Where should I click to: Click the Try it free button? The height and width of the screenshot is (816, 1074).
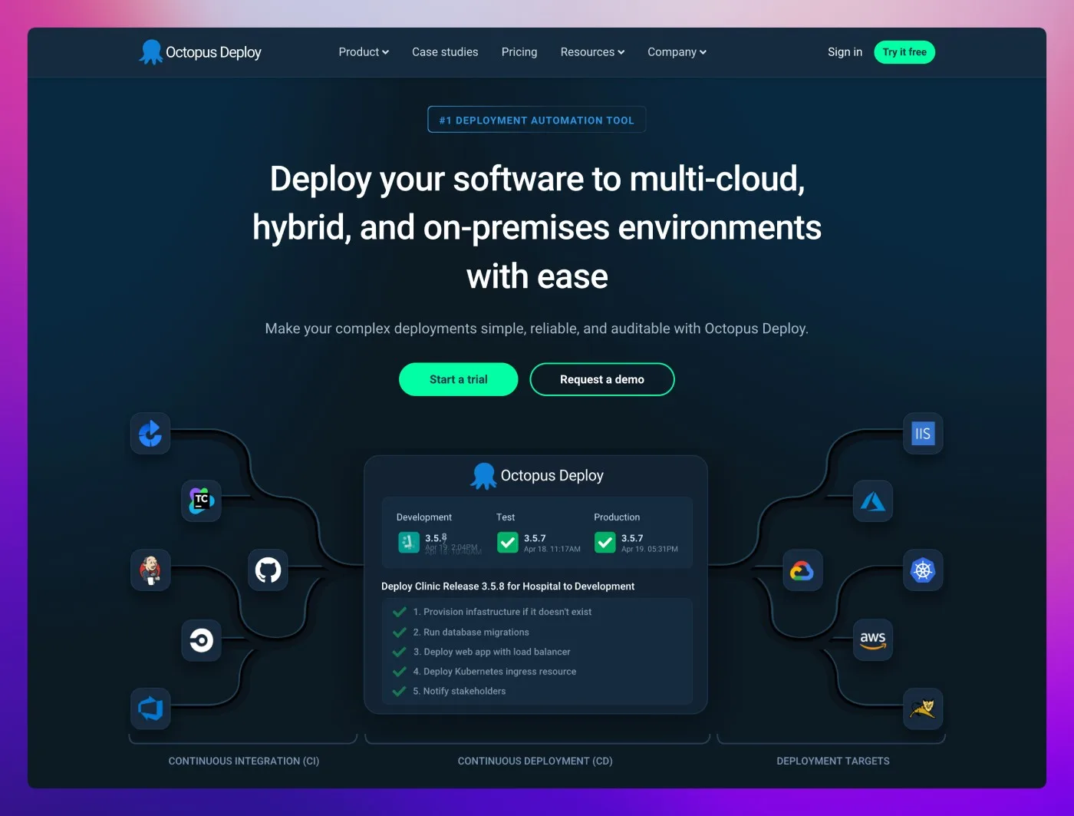(x=904, y=52)
